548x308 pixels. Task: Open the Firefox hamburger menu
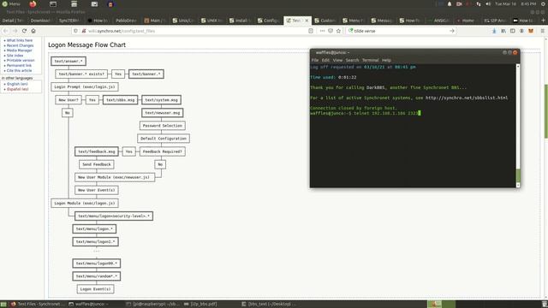[x=542, y=31]
